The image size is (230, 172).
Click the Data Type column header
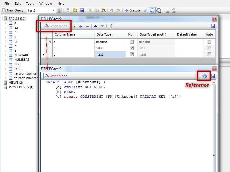[x=110, y=34]
